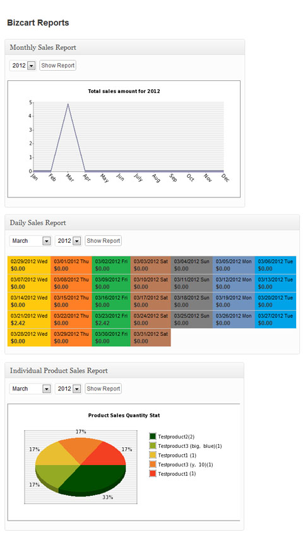Select the 03/01/2012 Thu cell

point(71,265)
